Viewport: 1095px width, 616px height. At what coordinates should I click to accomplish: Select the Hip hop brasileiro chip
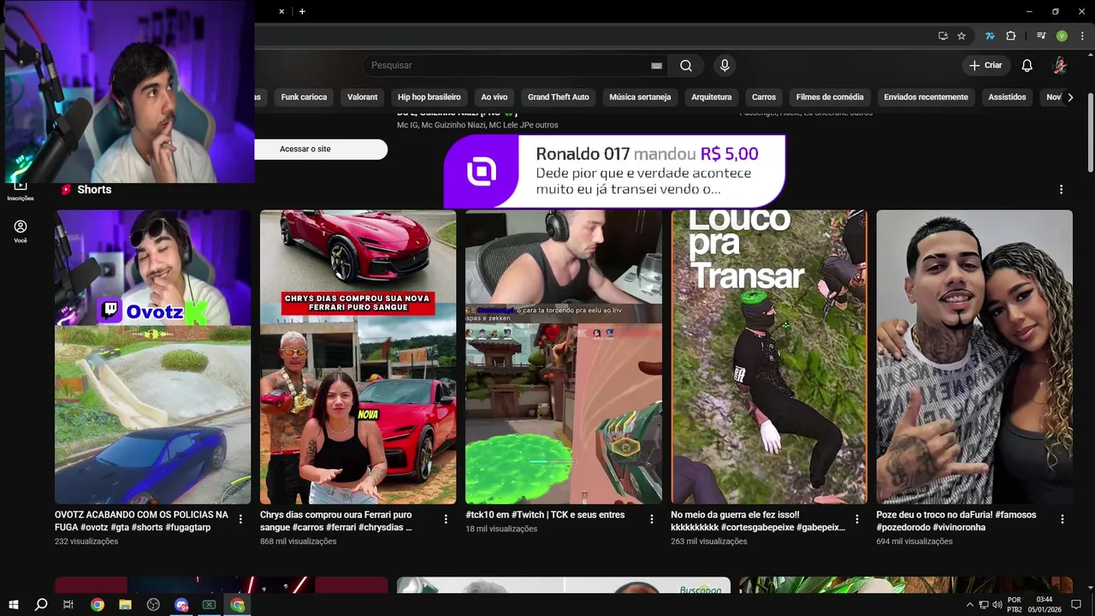[429, 98]
